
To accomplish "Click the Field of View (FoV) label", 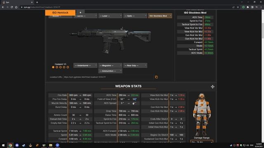I will coord(107,99).
